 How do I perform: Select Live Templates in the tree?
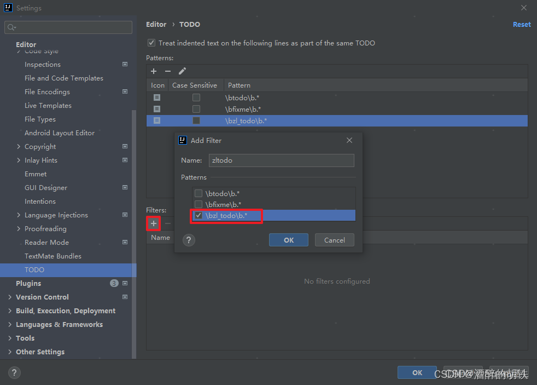48,106
